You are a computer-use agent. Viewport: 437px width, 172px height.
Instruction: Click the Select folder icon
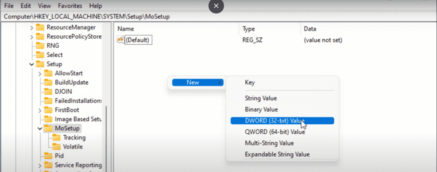(40, 55)
